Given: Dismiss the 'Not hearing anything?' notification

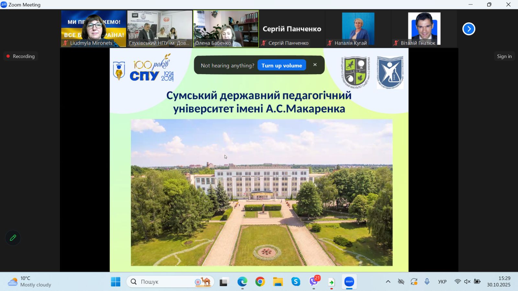Looking at the screenshot, I should (x=315, y=65).
